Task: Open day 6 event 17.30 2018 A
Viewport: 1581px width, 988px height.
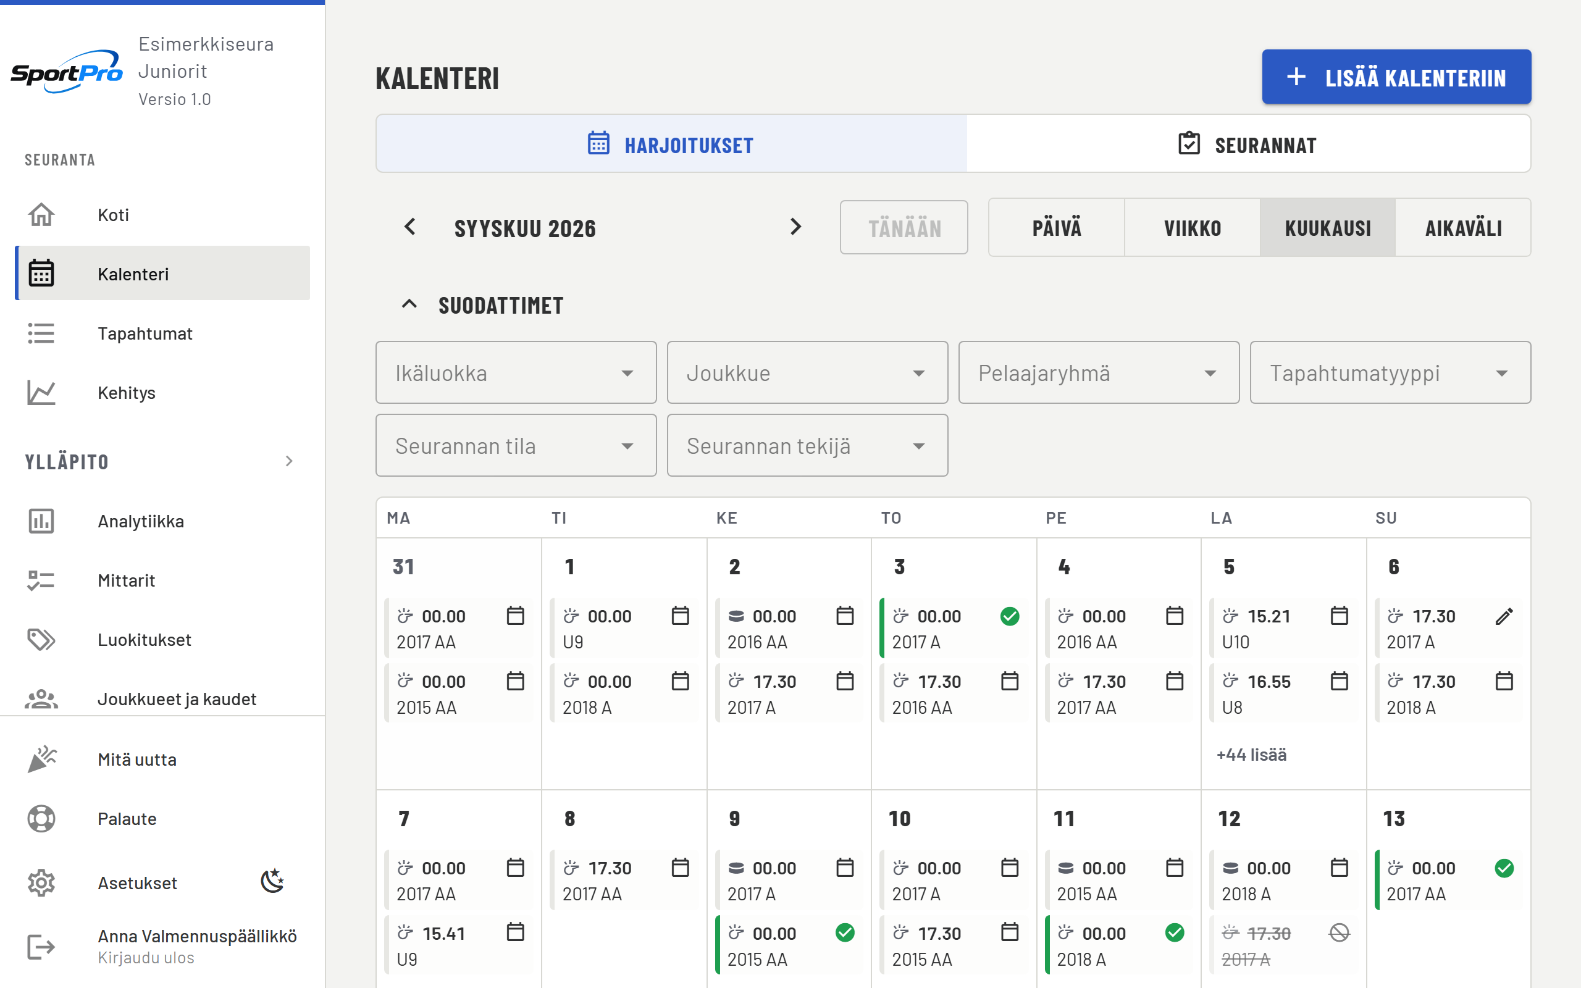Action: click(1448, 693)
